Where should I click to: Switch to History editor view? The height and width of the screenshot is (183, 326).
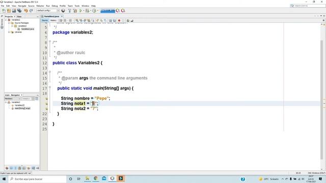click(53, 20)
